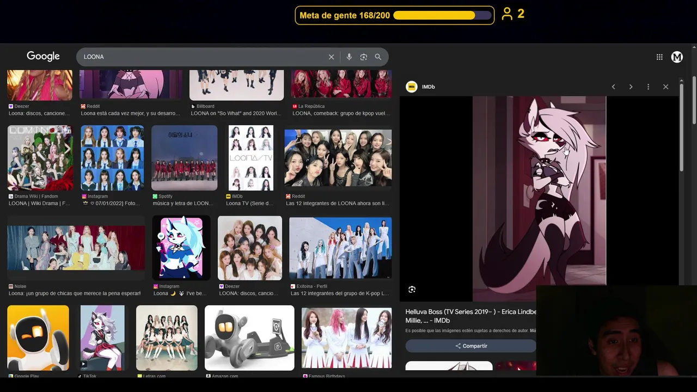
Task: Open Reddit Las 12 integrantes thumbnail
Action: pos(338,158)
